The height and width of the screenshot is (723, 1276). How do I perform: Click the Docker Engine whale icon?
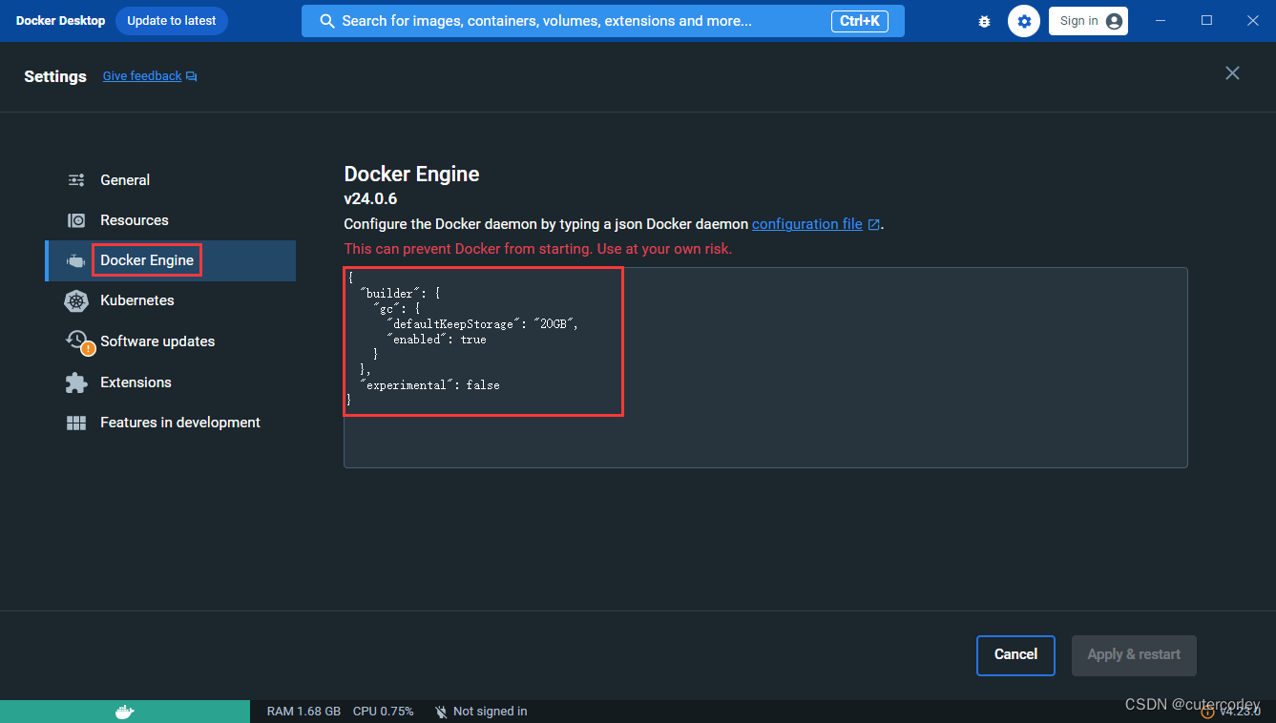coord(76,260)
